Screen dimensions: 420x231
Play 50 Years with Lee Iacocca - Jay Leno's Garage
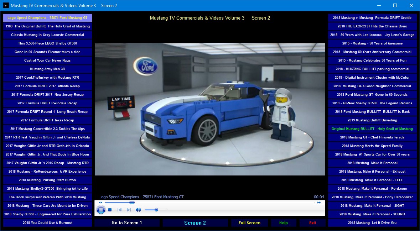(372, 35)
